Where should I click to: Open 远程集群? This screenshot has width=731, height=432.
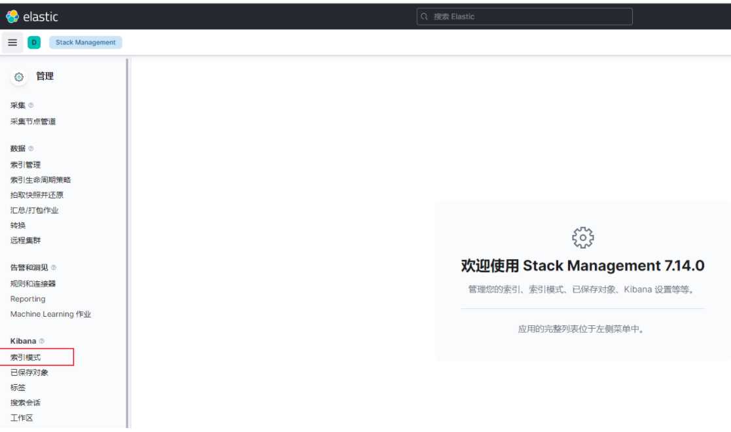[x=26, y=240]
